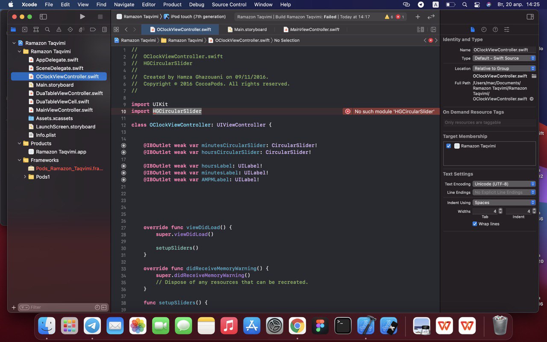The image size is (547, 342).
Task: Open the Location dropdown Relative to Group
Action: click(x=504, y=68)
